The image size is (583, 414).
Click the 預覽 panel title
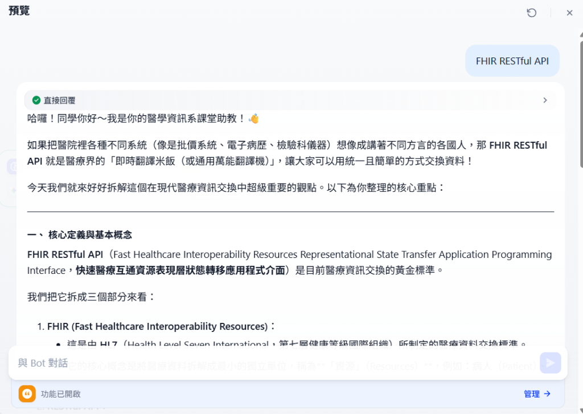tap(19, 10)
